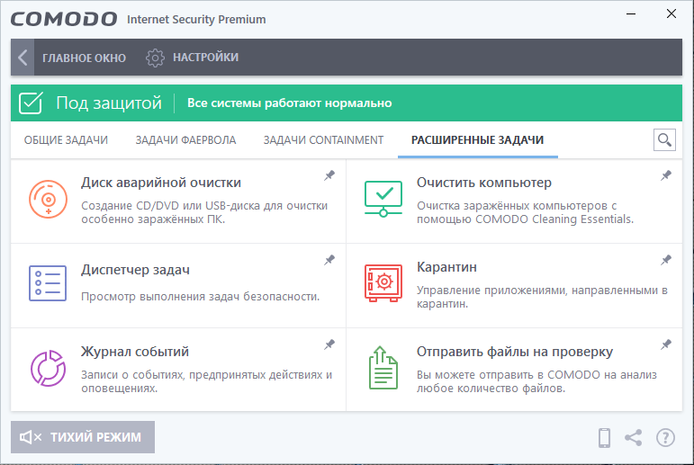Pin 'Карантин' task
Screen dimensions: 694x465
tap(666, 260)
